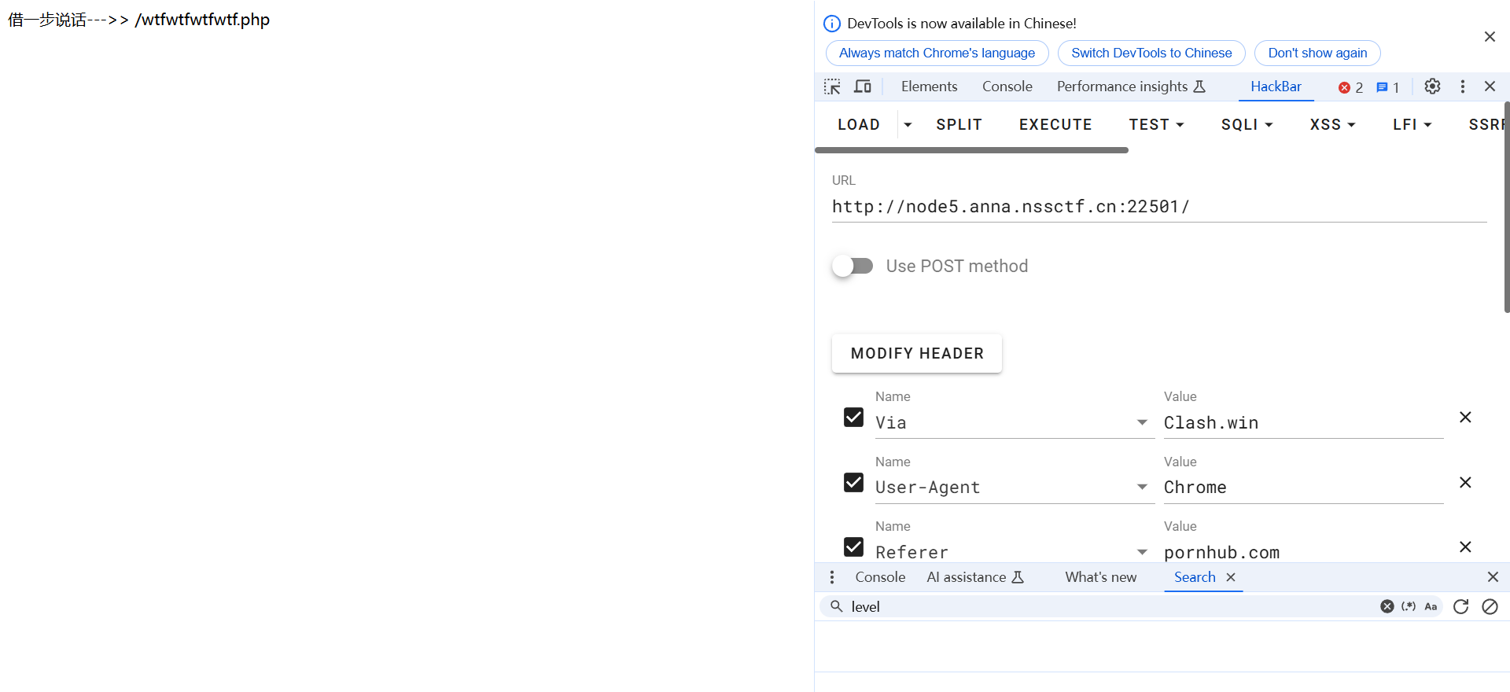This screenshot has height=692, width=1510.
Task: Refresh the search results
Action: [1460, 606]
